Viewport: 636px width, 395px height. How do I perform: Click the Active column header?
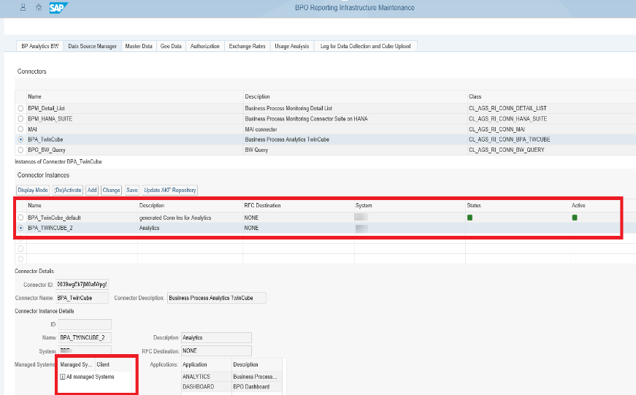pos(596,205)
